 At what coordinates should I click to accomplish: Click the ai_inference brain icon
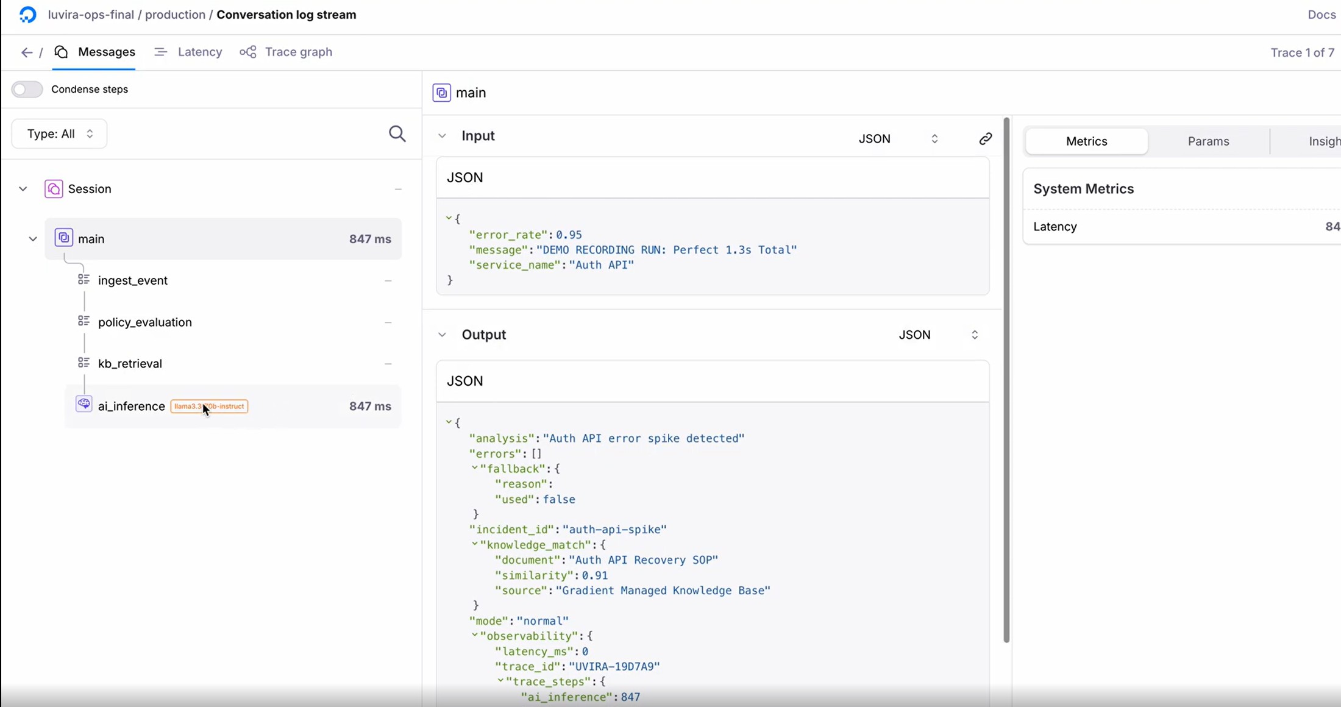click(84, 405)
